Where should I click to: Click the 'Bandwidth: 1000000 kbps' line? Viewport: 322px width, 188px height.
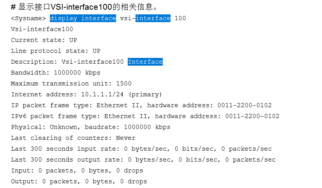[x=55, y=73]
